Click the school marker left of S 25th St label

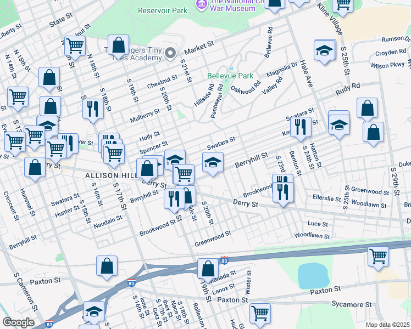[325, 52]
